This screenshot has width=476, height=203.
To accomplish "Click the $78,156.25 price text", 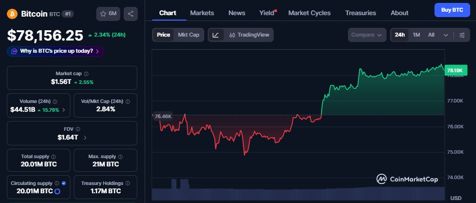I will 45,36.
